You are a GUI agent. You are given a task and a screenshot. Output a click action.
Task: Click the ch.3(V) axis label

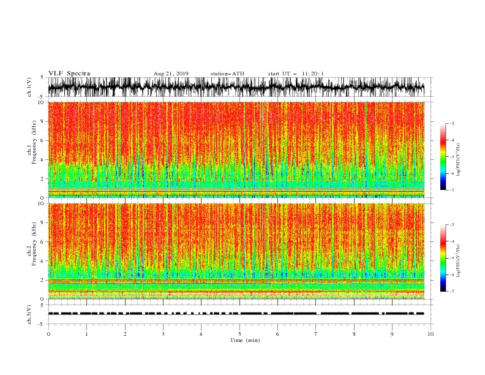click(29, 314)
